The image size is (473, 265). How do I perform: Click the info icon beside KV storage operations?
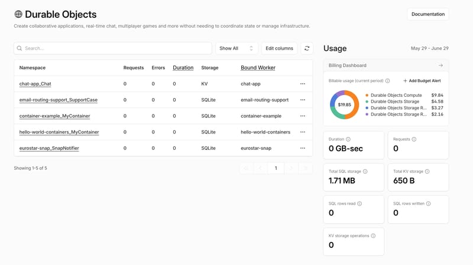tap(373, 236)
